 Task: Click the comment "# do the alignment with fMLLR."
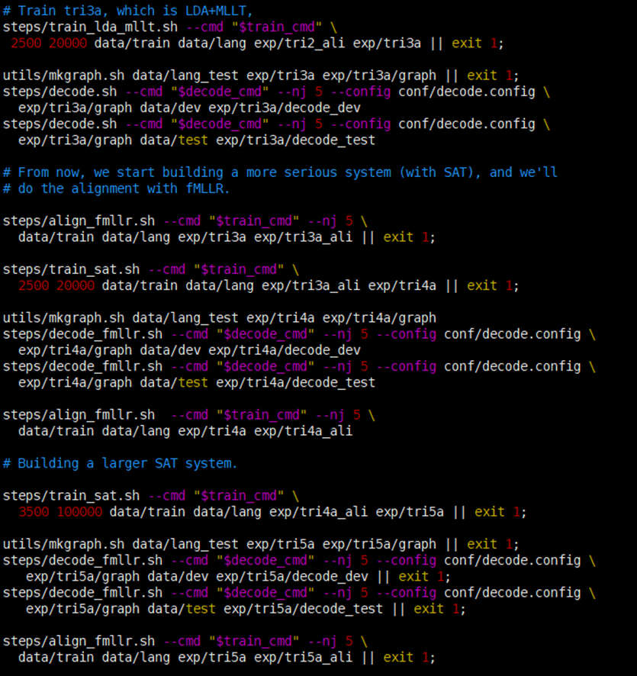(x=117, y=188)
